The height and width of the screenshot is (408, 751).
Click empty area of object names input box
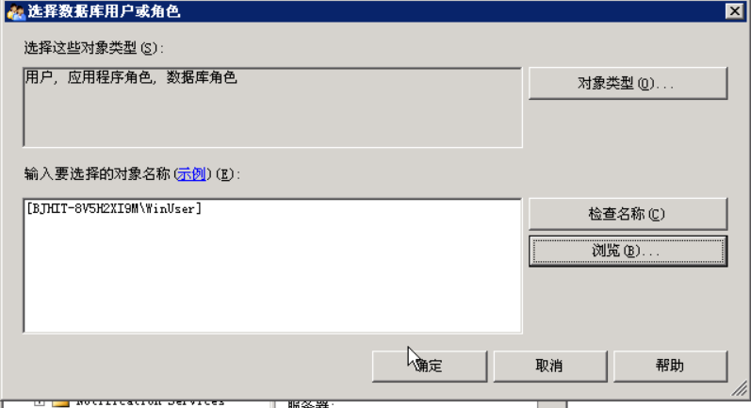[x=272, y=278]
